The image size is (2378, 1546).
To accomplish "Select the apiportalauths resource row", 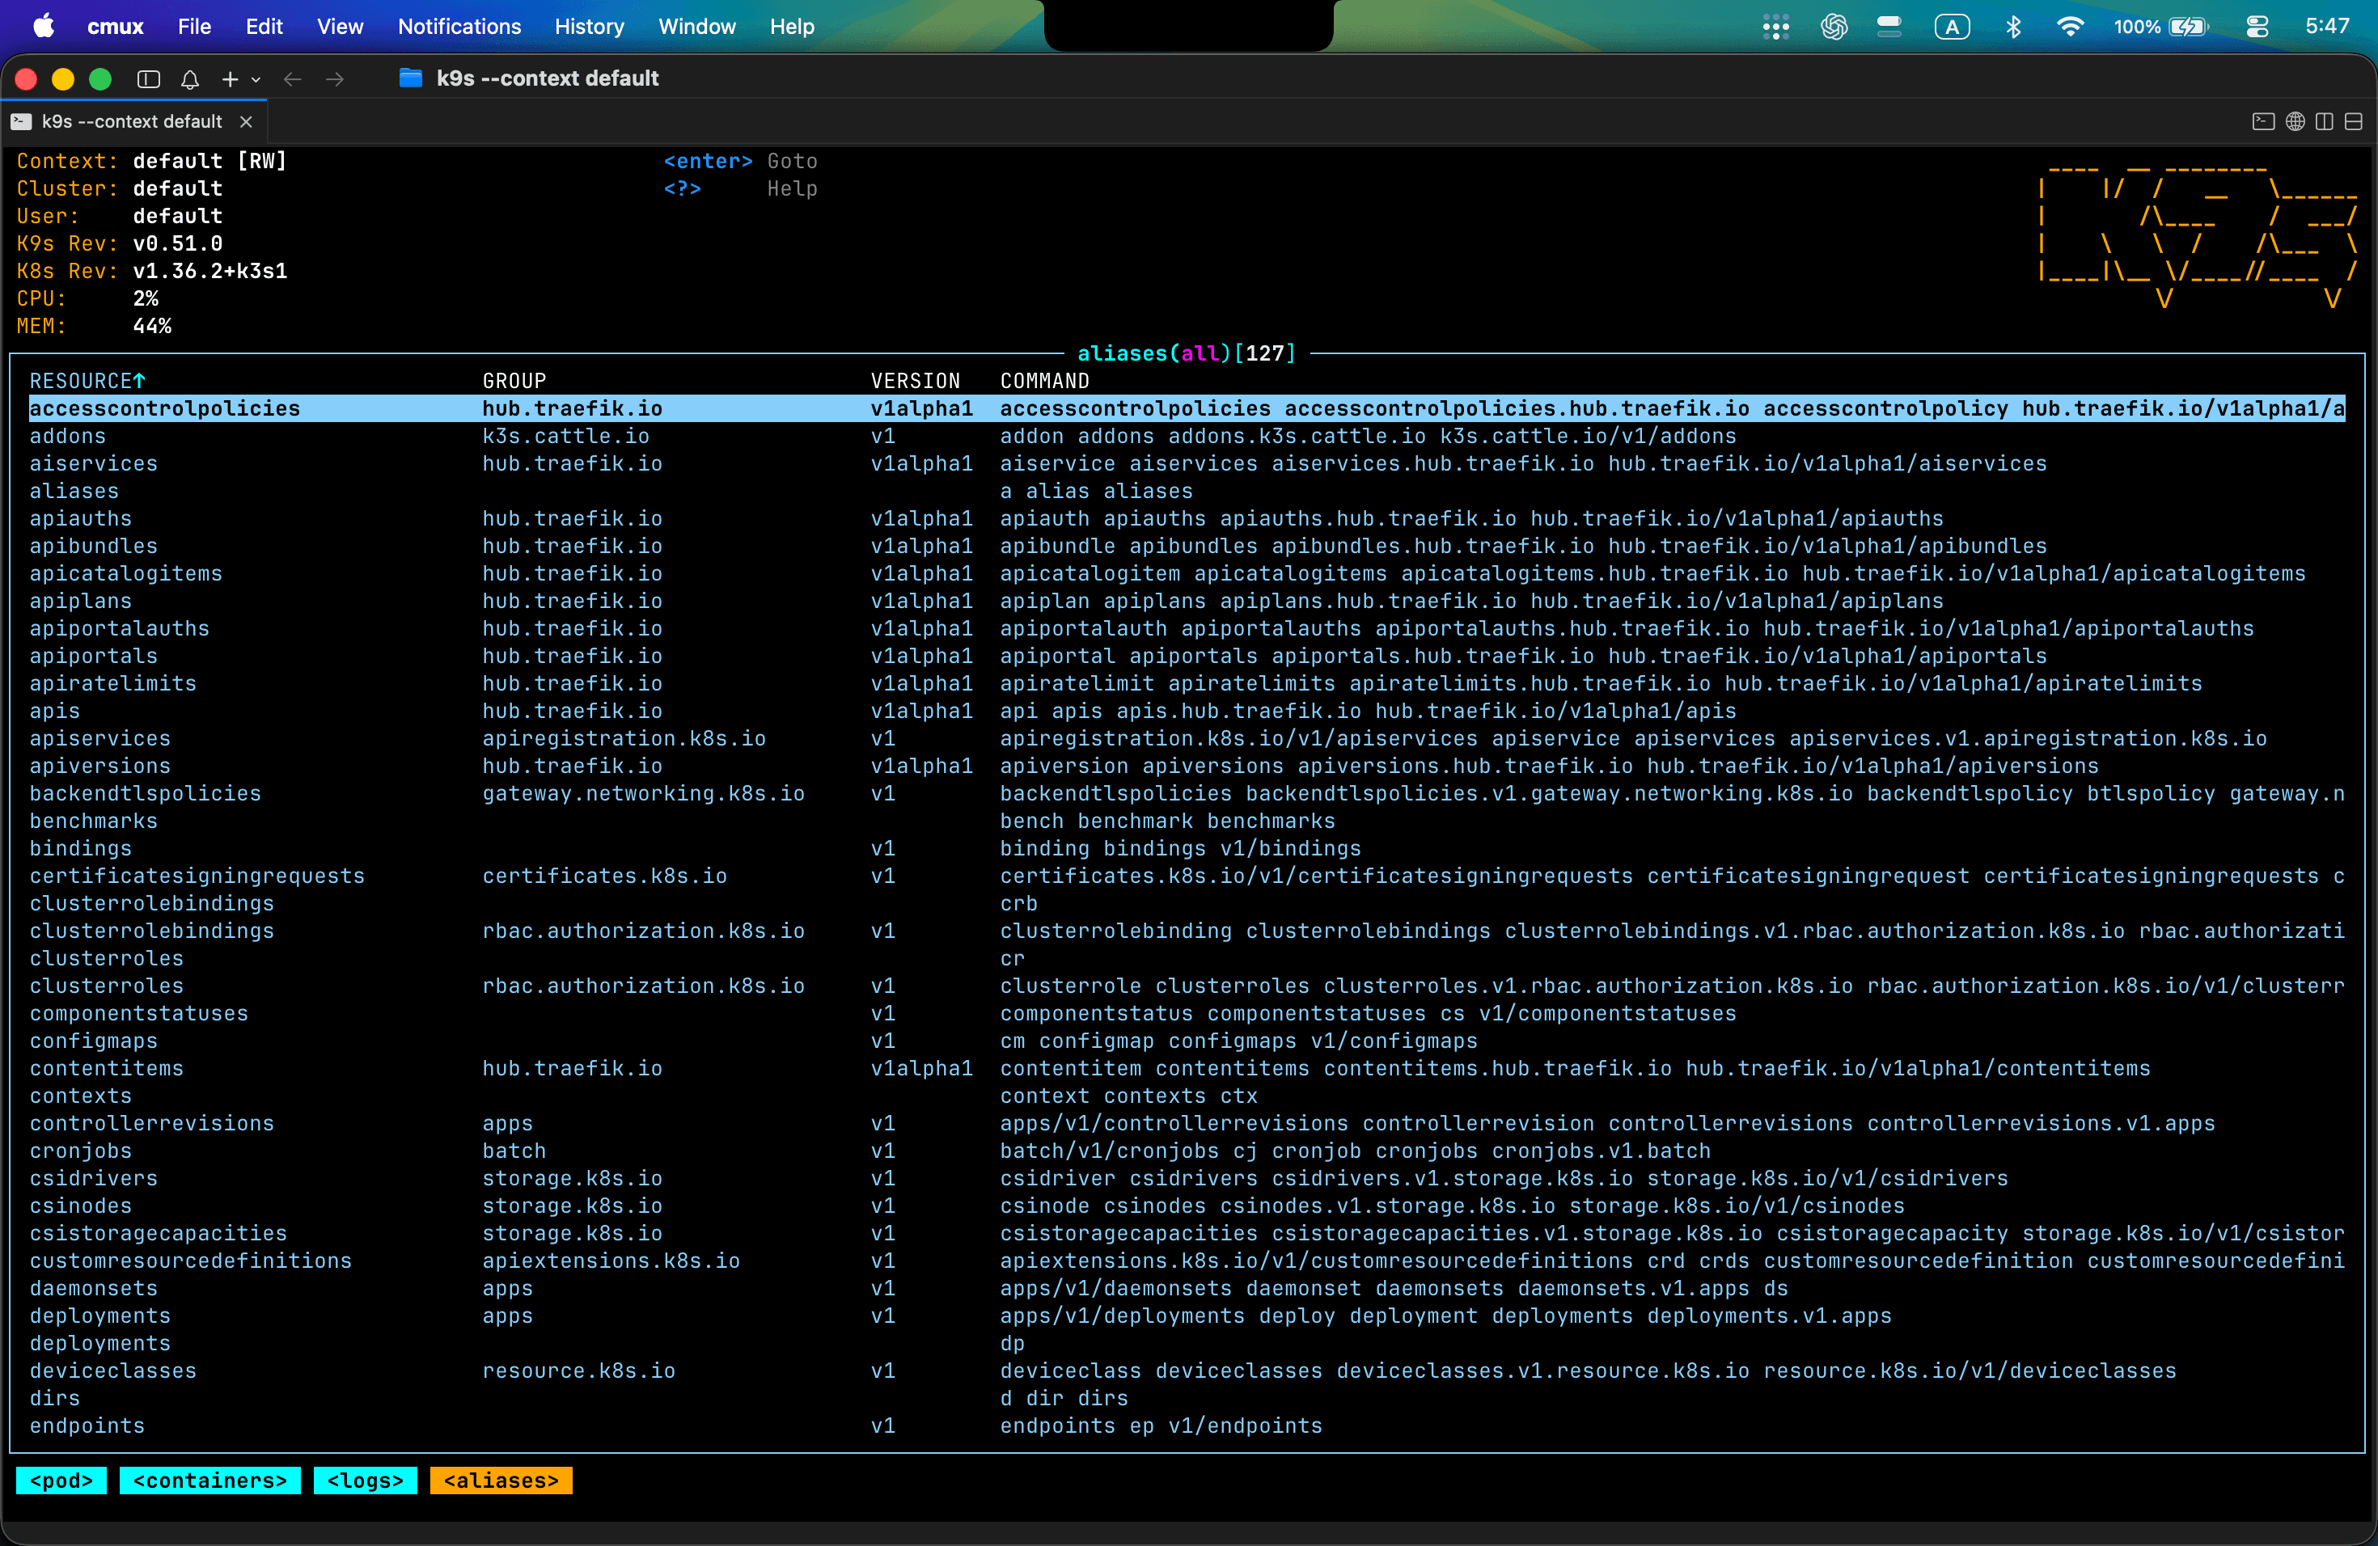I will click(x=1187, y=628).
